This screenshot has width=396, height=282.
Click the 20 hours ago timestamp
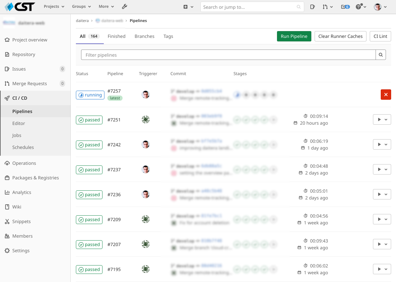pyautogui.click(x=314, y=123)
